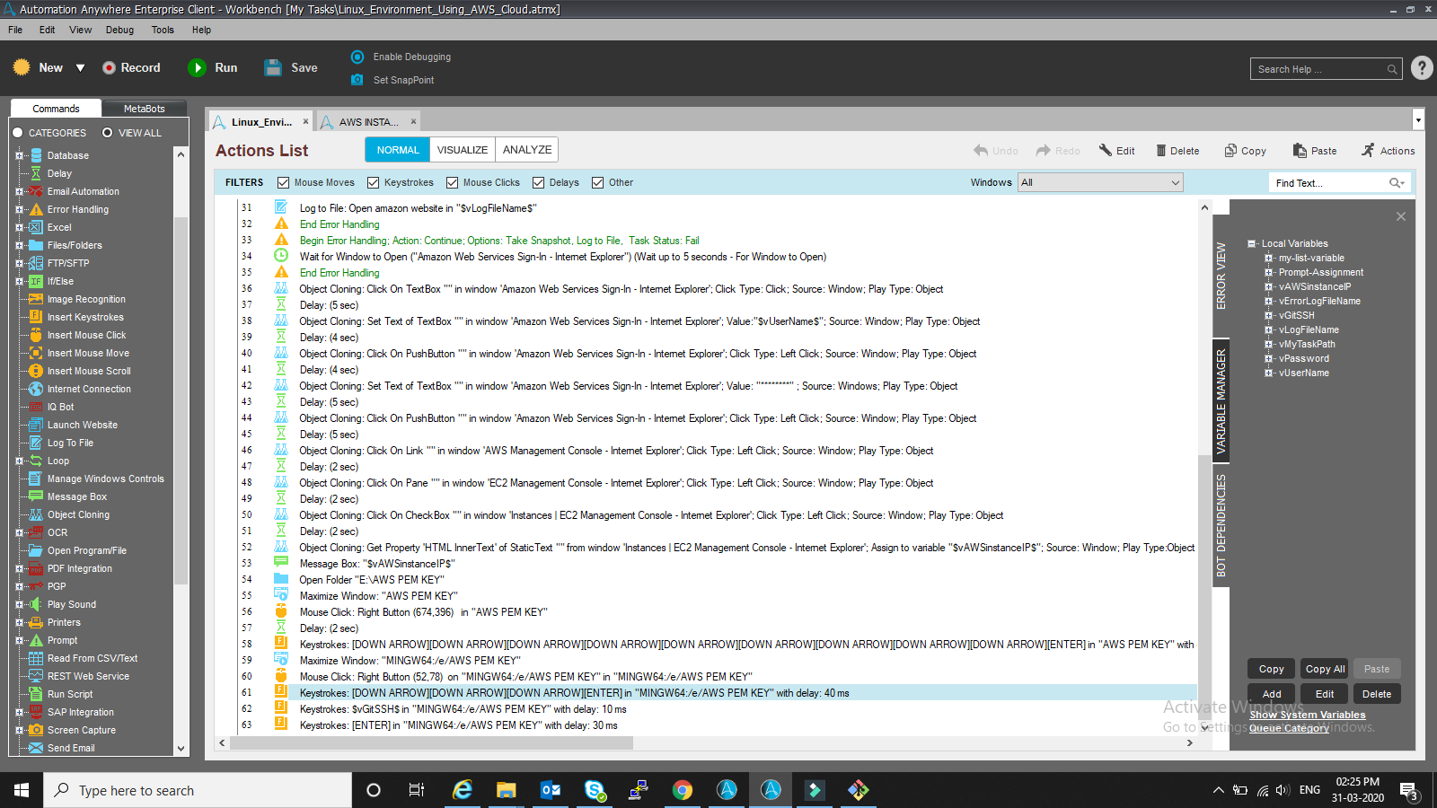1437x808 pixels.
Task: Open the ERROR VIEW side tab
Action: coord(1221,276)
